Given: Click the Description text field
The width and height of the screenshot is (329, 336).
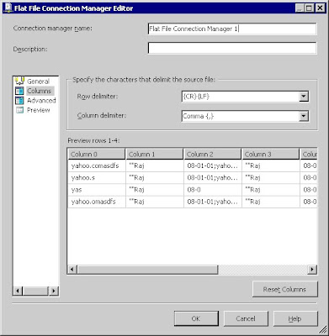Looking at the screenshot, I should pos(232,48).
